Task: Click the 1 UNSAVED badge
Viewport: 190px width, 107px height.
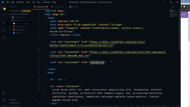Action: point(26,11)
